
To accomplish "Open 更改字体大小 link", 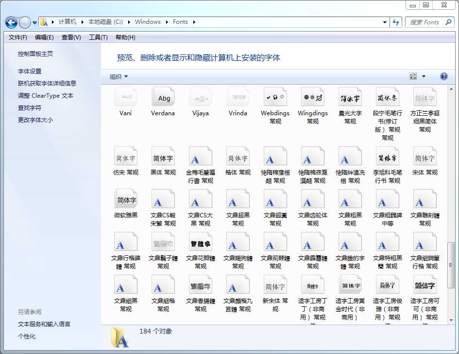I will click(x=35, y=120).
